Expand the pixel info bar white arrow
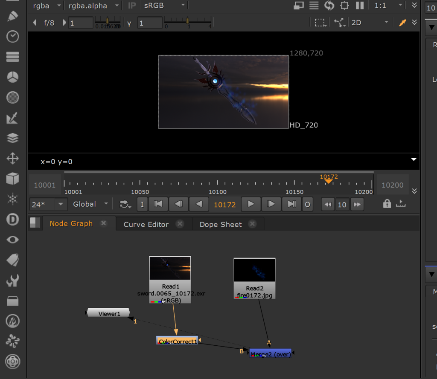Viewport: 437px width, 379px height. [414, 159]
